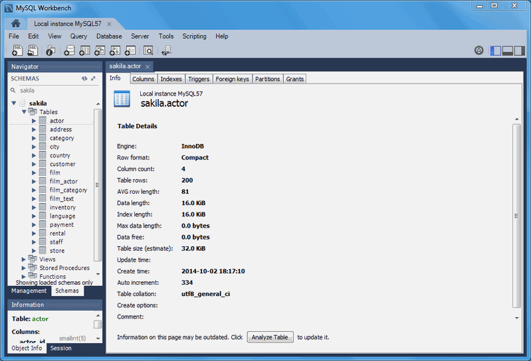Click the Table Details vertical scrollbar
Image resolution: width=531 pixels, height=361 pixels.
516,216
